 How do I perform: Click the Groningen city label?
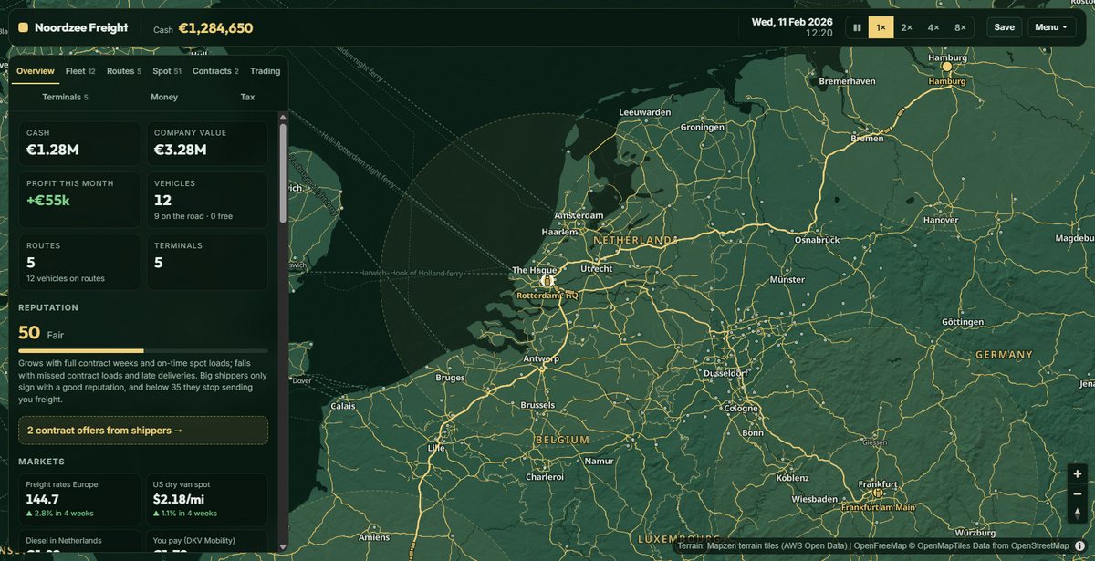click(702, 127)
